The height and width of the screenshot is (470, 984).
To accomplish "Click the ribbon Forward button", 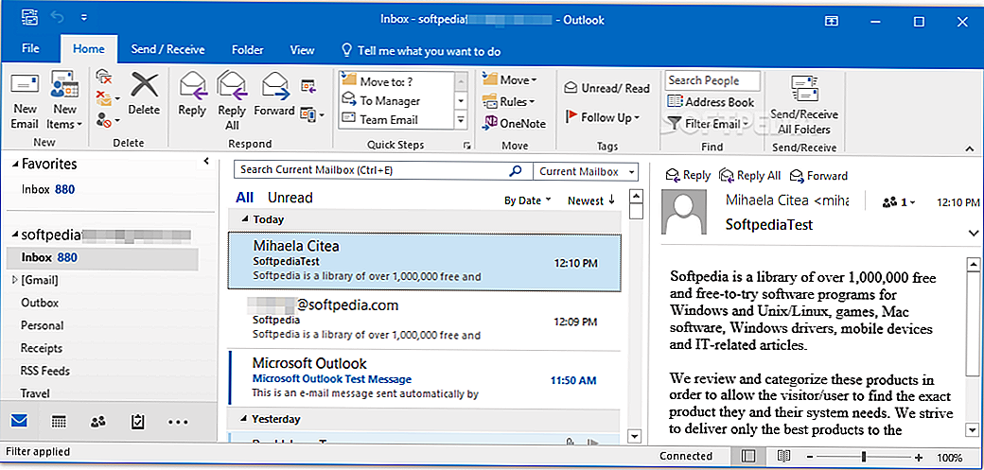I will point(274,95).
